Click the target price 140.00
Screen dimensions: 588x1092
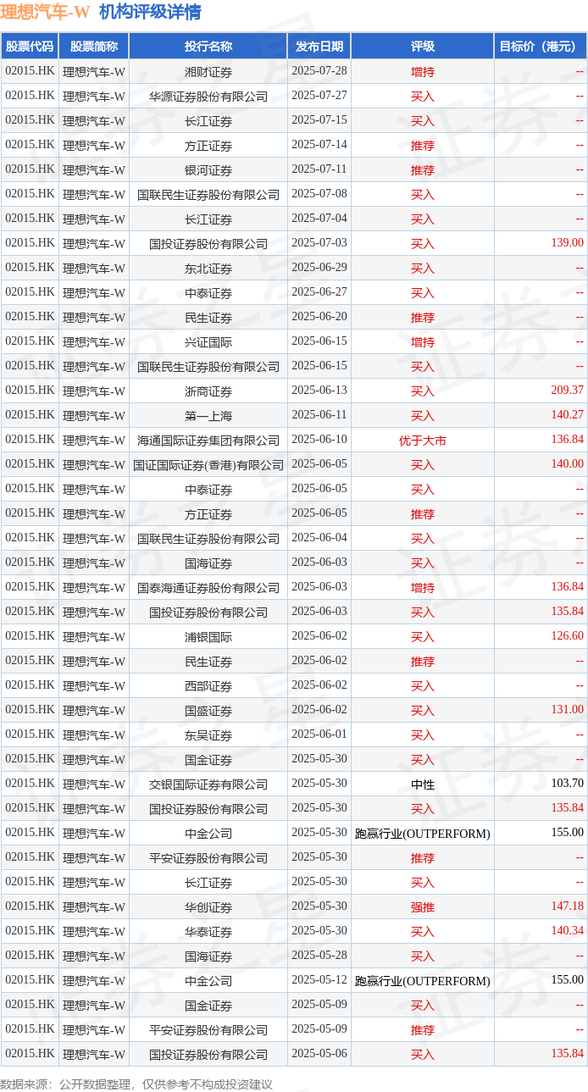pos(567,464)
